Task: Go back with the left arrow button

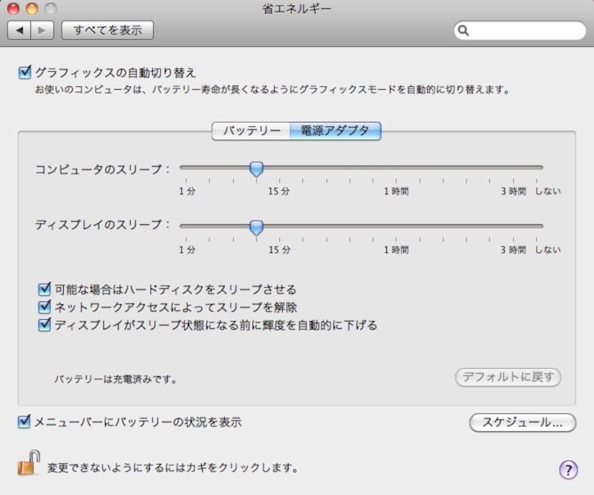Action: (19, 30)
